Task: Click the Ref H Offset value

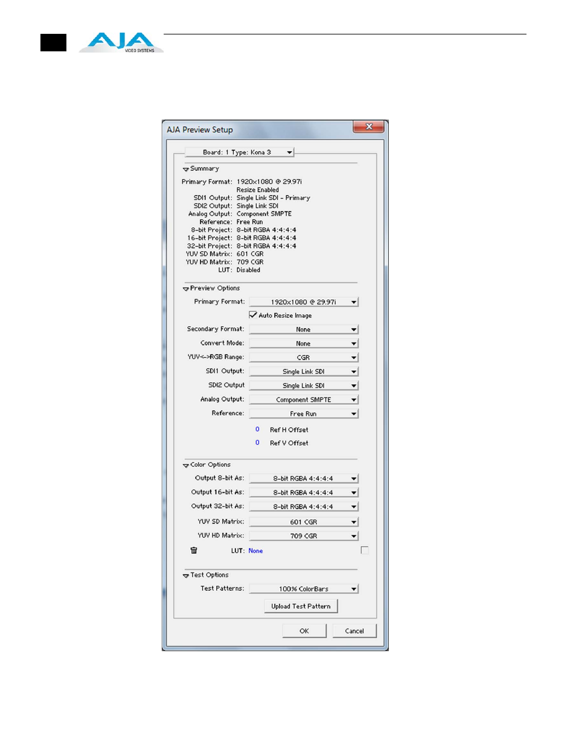Action: click(257, 429)
